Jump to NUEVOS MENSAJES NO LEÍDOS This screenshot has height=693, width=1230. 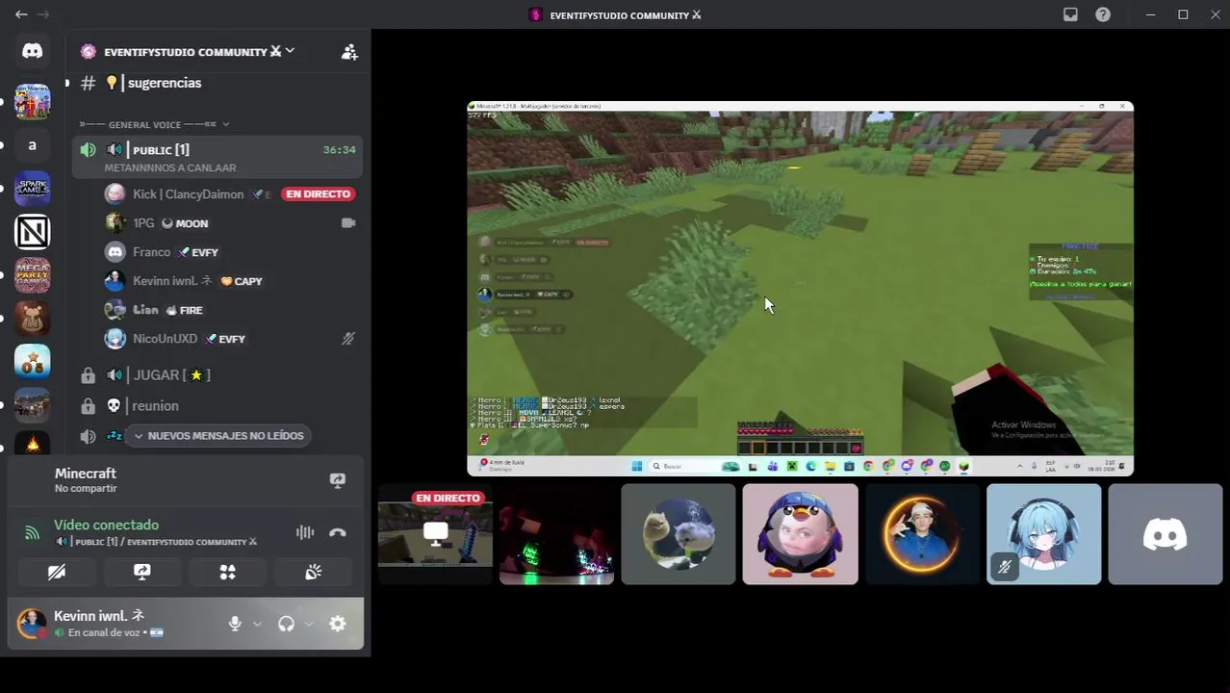(x=218, y=436)
